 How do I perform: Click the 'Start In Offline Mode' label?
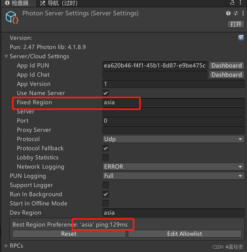pyautogui.click(x=39, y=204)
